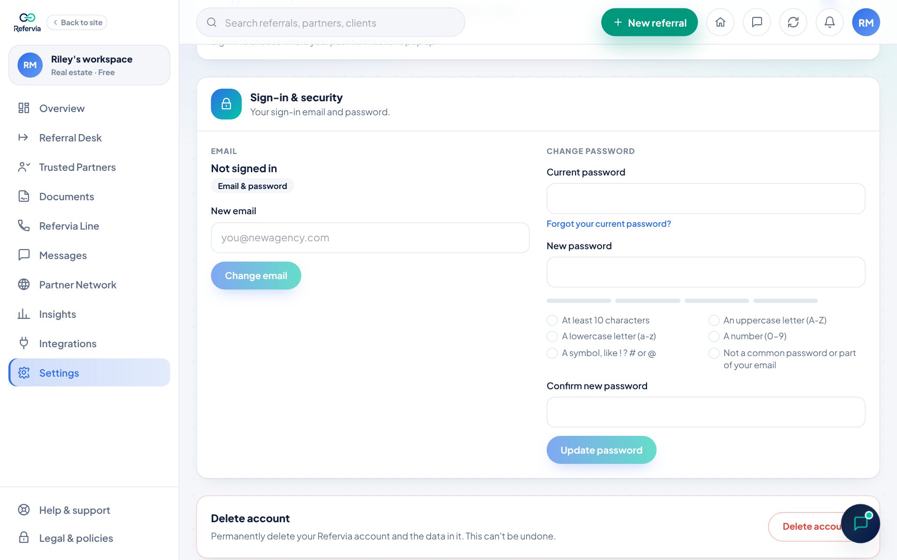Open the RM profile avatar in top bar
Image resolution: width=897 pixels, height=560 pixels.
(866, 22)
